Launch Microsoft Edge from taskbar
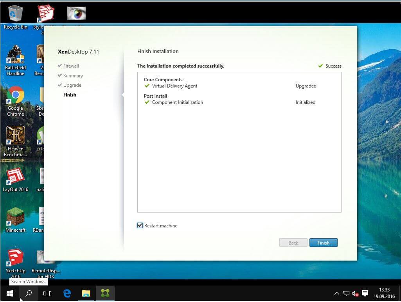The width and height of the screenshot is (401, 302). [67, 293]
